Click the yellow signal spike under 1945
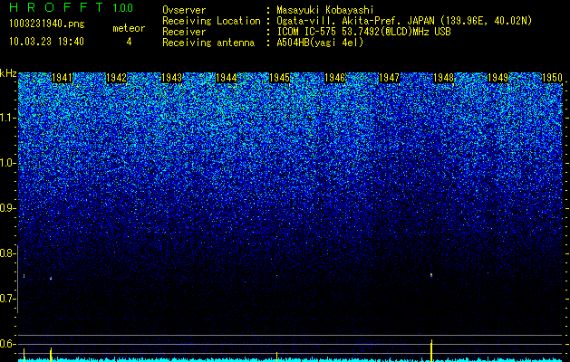This screenshot has height=362, width=570. (276, 357)
